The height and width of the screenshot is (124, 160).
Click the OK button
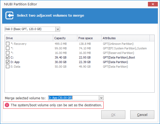tap(113, 115)
